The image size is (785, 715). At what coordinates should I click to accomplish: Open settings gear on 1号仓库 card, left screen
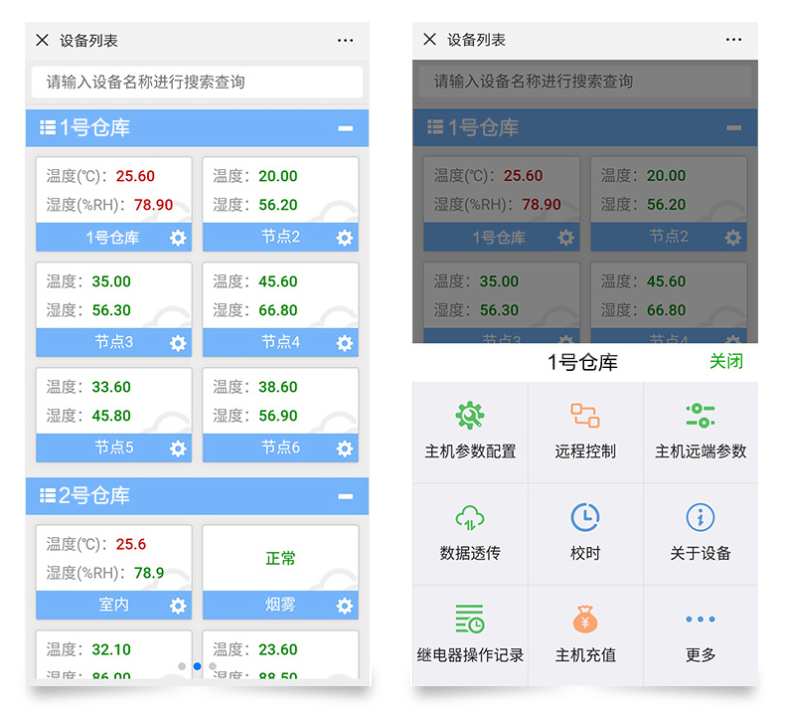[178, 238]
